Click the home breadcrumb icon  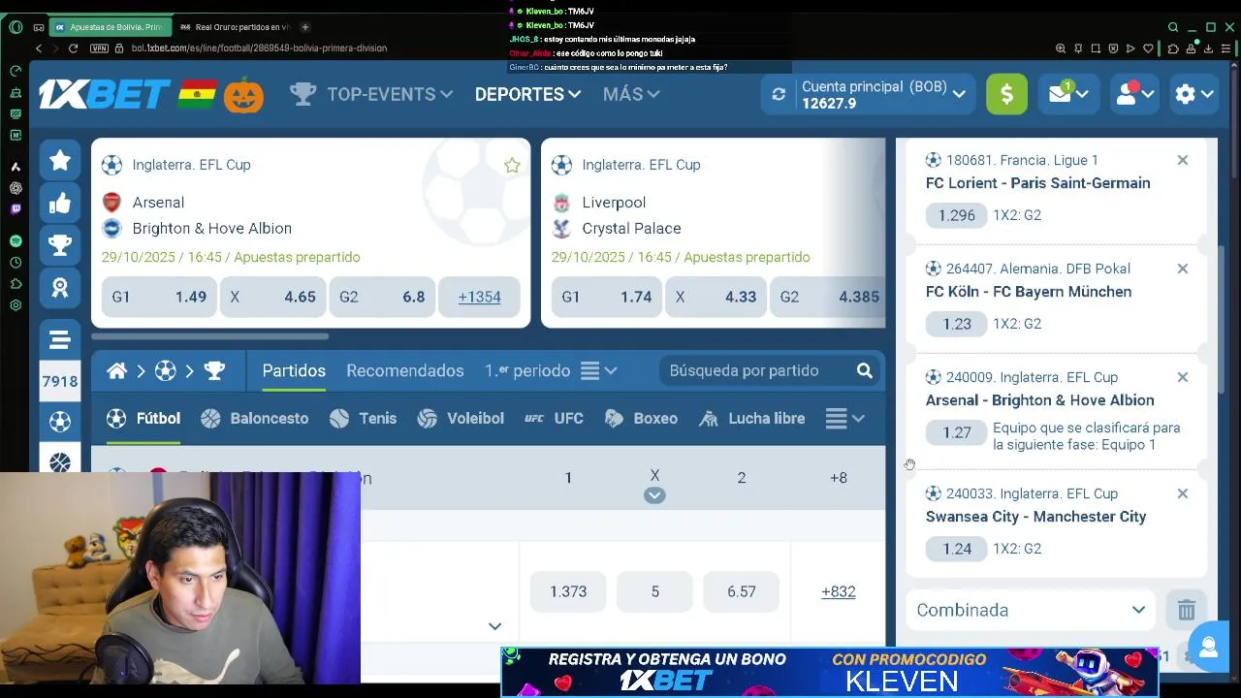pos(117,370)
